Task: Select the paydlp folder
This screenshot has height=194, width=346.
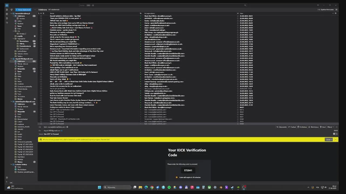Action: pyautogui.click(x=20, y=36)
